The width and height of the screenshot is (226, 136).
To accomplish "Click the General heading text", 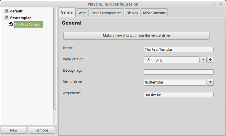I will 71,23.
